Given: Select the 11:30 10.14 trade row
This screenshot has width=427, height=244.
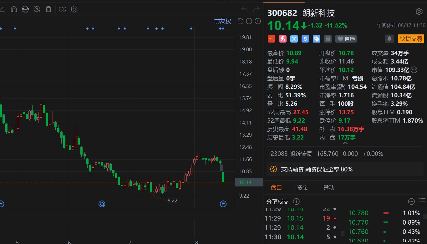Looking at the screenshot, I should click(300, 237).
